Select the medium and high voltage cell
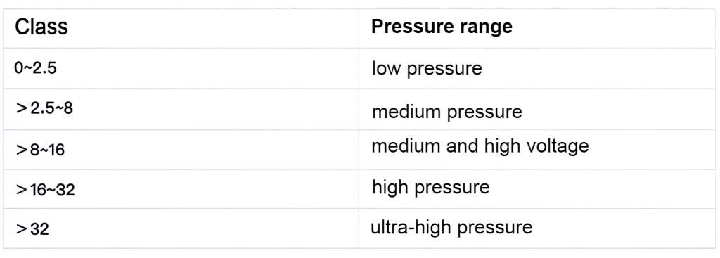720x258 pixels. 537,150
